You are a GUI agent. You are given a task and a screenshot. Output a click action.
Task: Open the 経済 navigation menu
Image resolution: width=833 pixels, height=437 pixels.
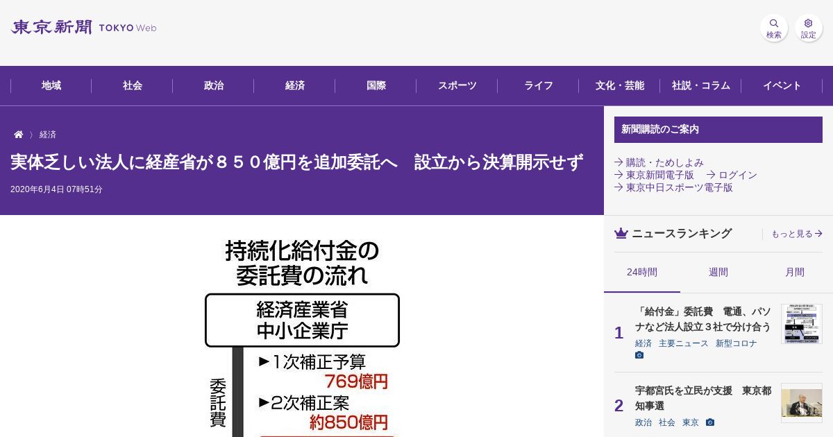coord(295,86)
